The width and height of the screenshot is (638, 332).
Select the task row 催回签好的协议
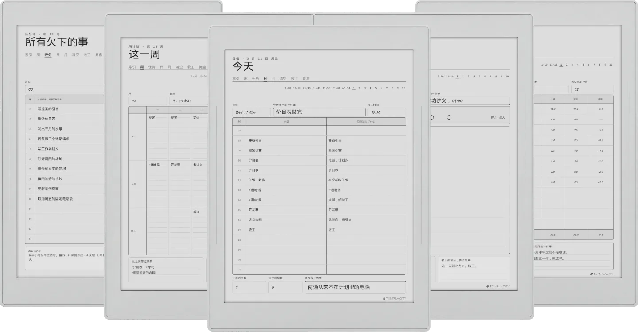65,179
